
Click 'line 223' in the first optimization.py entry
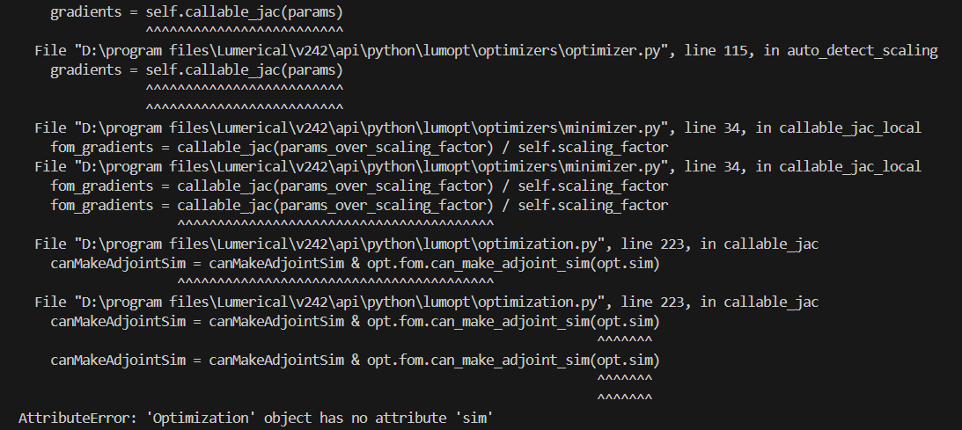pos(652,244)
